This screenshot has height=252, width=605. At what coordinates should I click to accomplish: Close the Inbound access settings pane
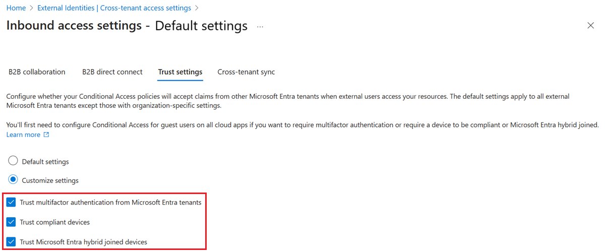point(590,26)
